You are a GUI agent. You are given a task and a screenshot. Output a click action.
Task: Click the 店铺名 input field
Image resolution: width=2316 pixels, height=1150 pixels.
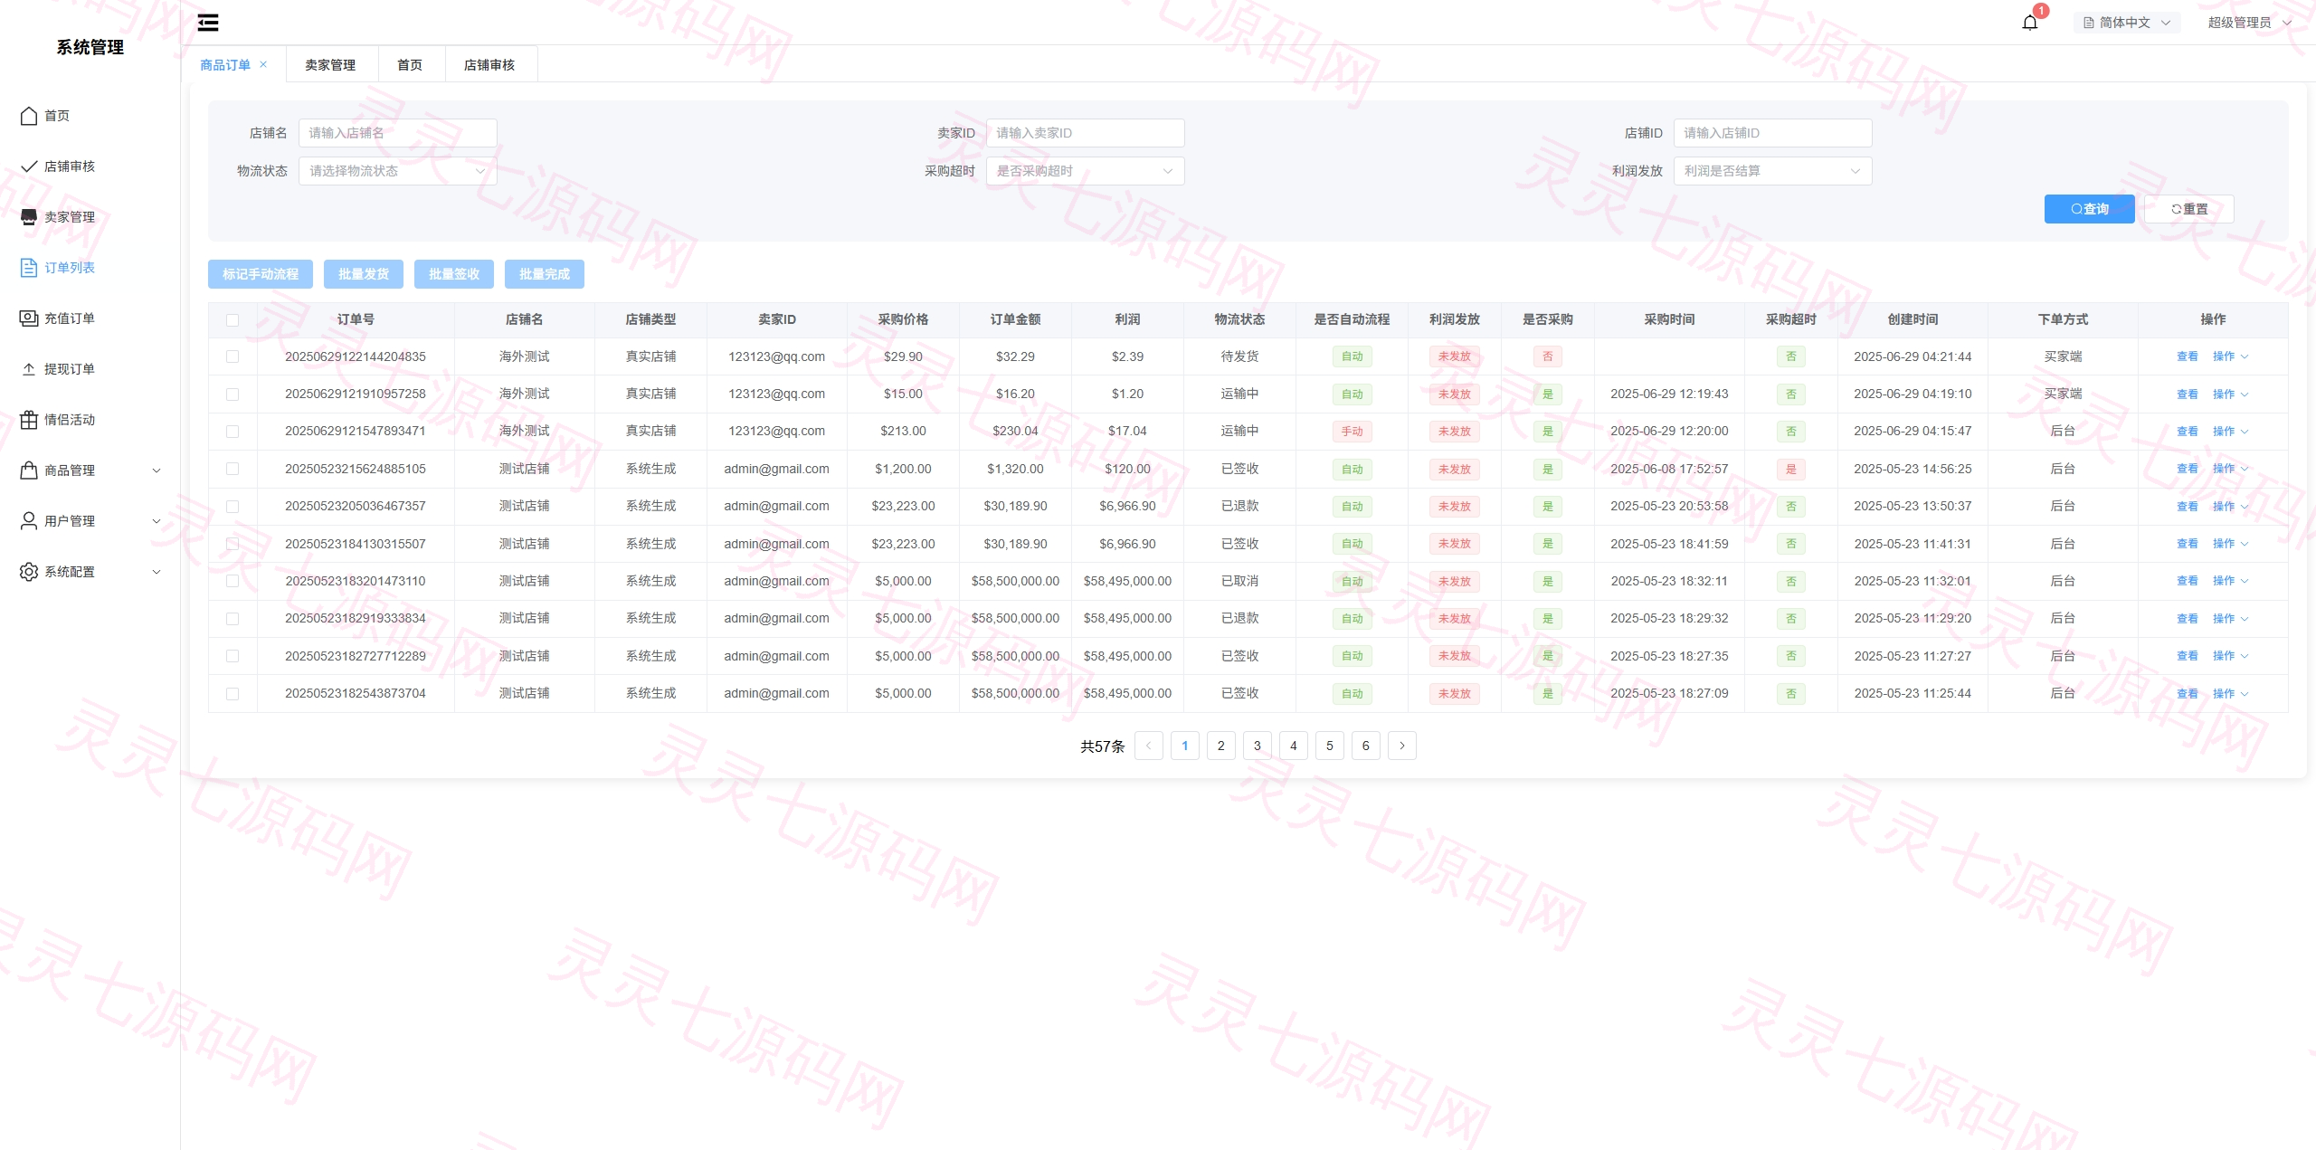[398, 133]
